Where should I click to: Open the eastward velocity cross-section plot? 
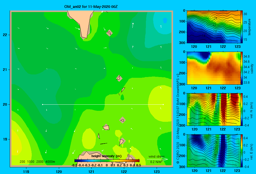point(214,151)
